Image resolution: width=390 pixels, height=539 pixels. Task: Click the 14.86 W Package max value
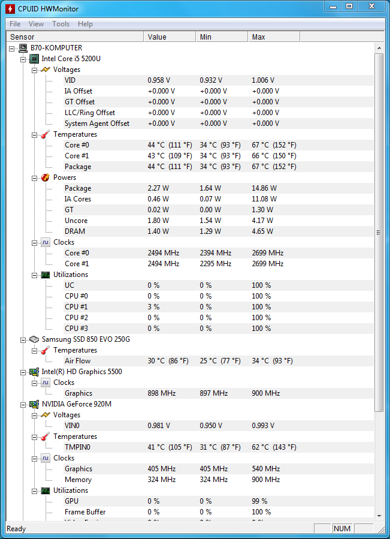(x=264, y=188)
